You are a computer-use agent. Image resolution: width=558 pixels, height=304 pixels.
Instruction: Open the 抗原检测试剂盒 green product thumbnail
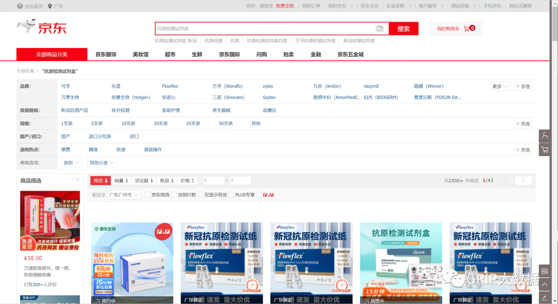point(401,263)
